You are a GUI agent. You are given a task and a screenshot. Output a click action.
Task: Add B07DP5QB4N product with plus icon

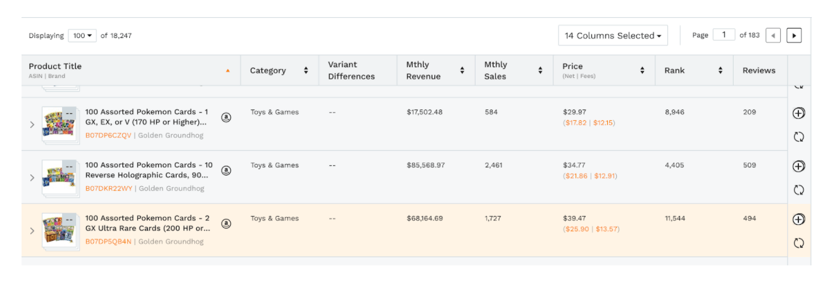point(798,219)
